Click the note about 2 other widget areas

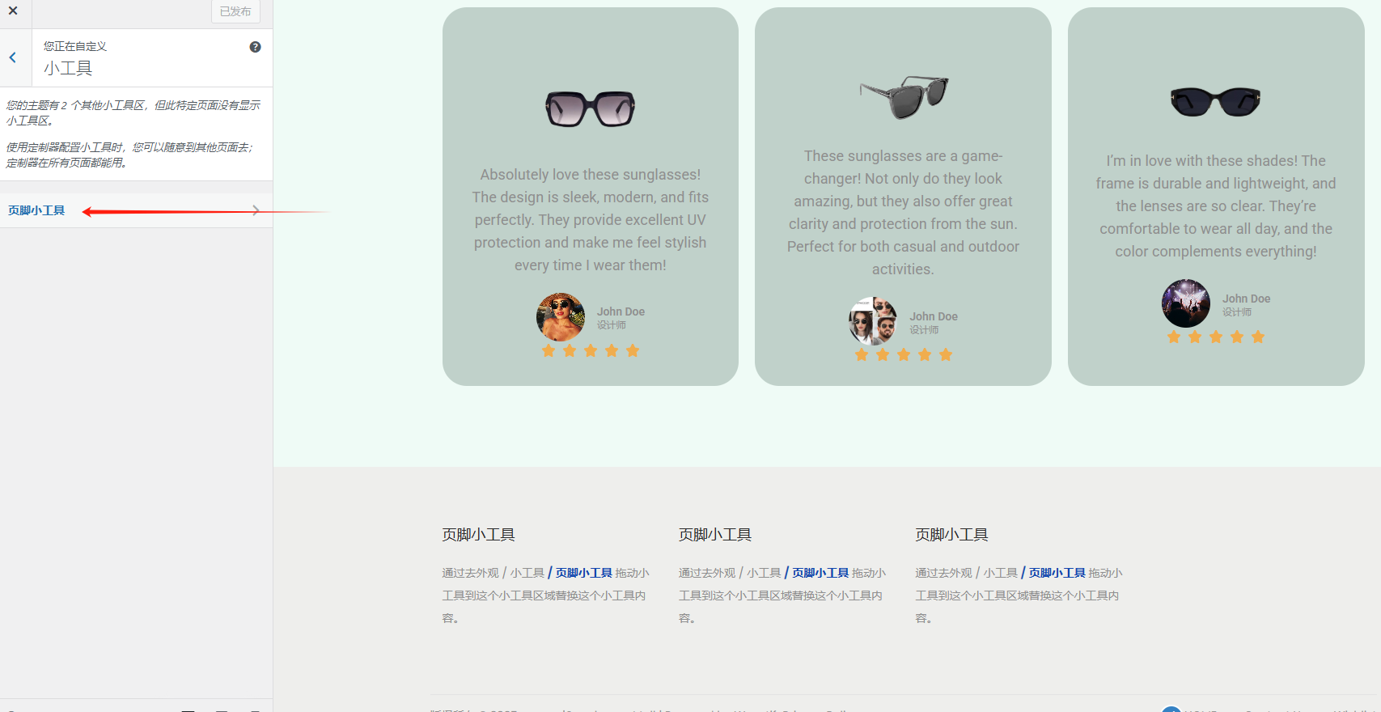coord(133,113)
